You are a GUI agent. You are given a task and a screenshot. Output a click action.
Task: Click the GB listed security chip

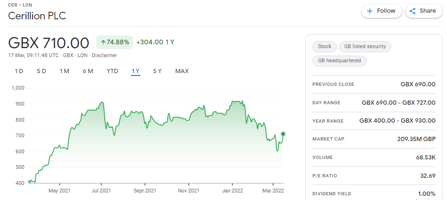click(365, 46)
